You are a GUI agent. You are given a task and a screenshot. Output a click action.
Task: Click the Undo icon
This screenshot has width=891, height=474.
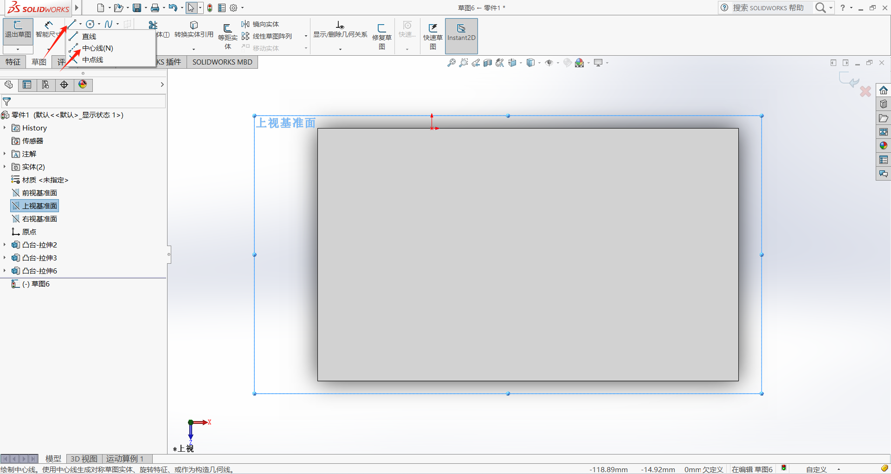point(173,8)
